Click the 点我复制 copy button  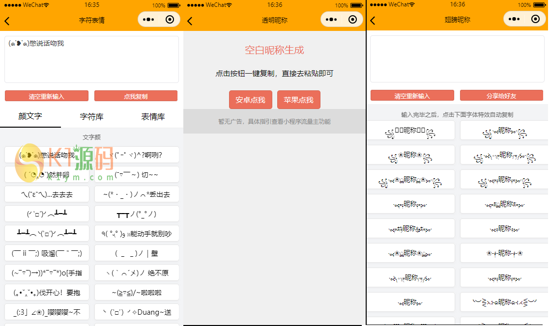136,96
